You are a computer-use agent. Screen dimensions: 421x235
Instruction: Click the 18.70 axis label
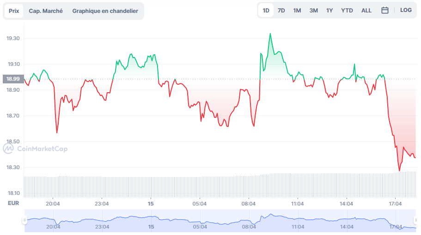point(13,116)
